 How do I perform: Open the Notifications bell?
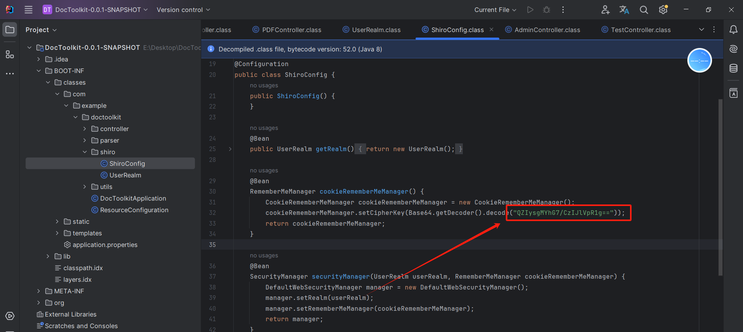pos(733,30)
